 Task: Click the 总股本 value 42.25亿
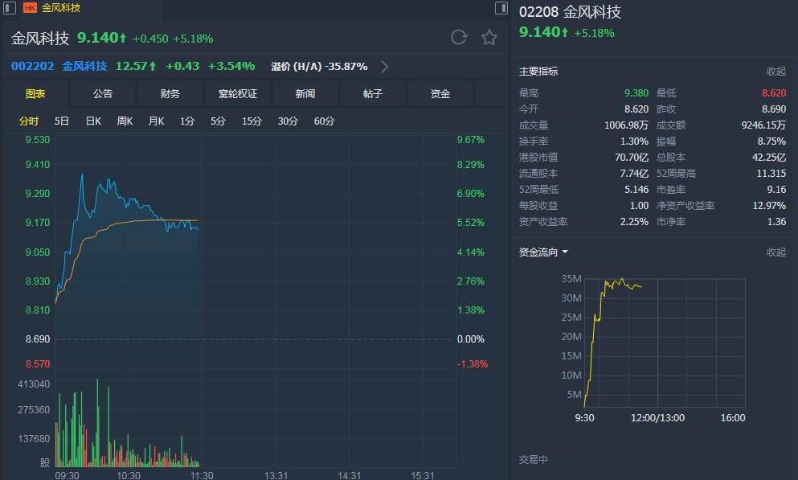click(769, 158)
